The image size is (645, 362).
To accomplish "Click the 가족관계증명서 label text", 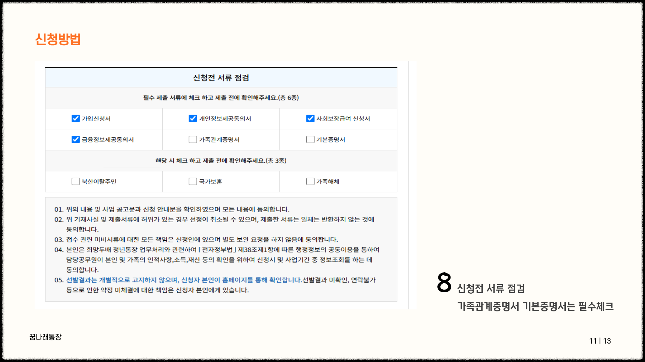I will pyautogui.click(x=219, y=140).
